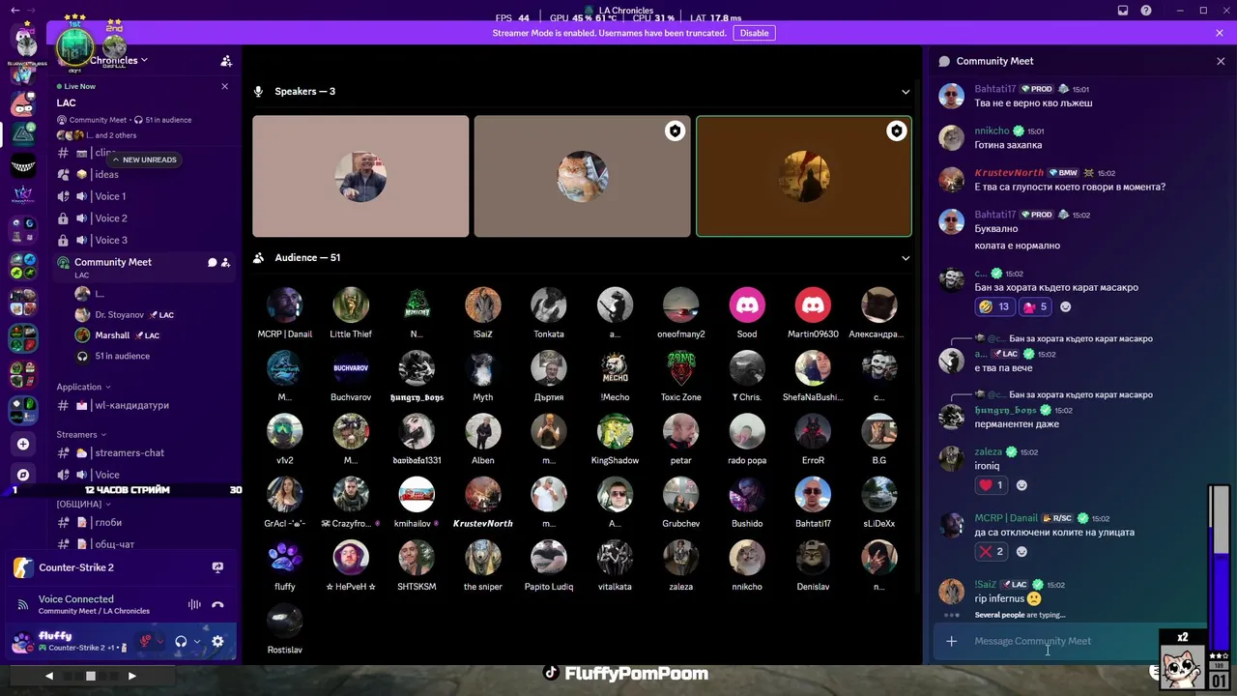Viewport: 1237px width, 696px height.
Task: Click the 13 laughing emoji reaction
Action: tap(993, 306)
